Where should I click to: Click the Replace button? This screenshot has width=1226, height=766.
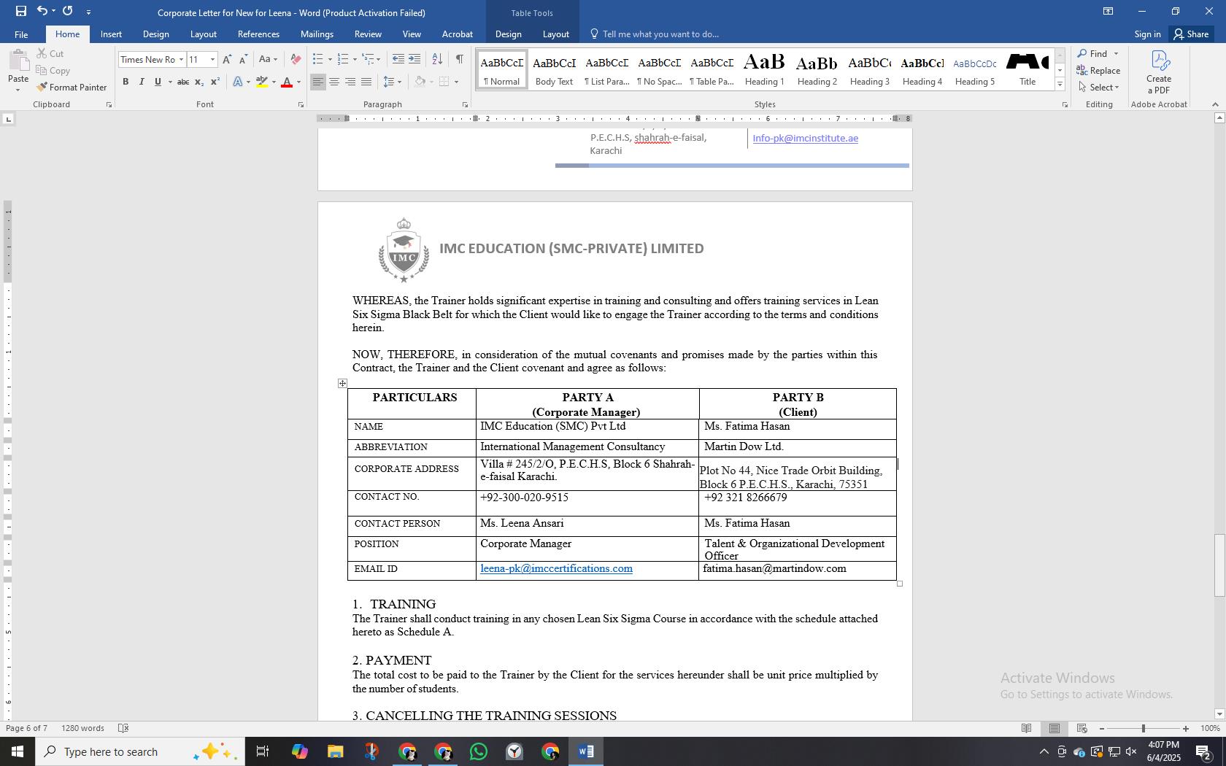(x=1098, y=71)
